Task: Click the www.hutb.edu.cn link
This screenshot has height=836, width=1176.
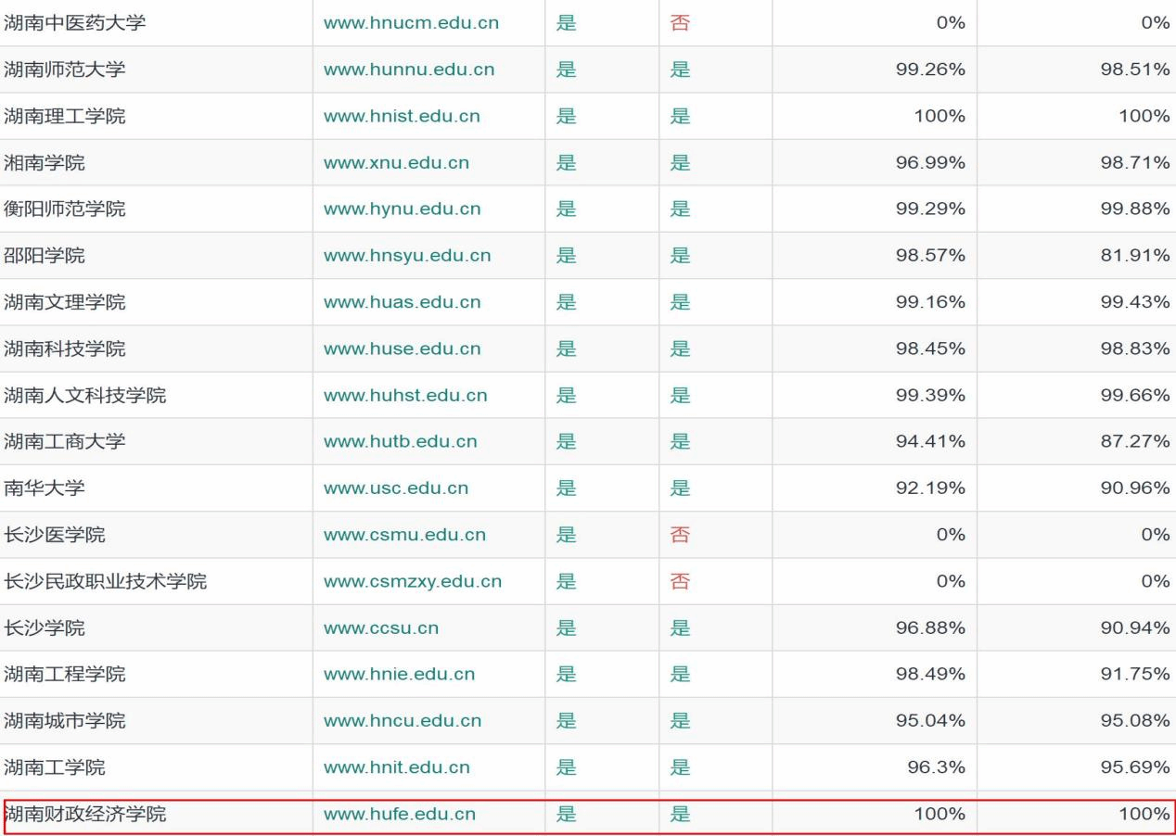Action: pos(400,442)
